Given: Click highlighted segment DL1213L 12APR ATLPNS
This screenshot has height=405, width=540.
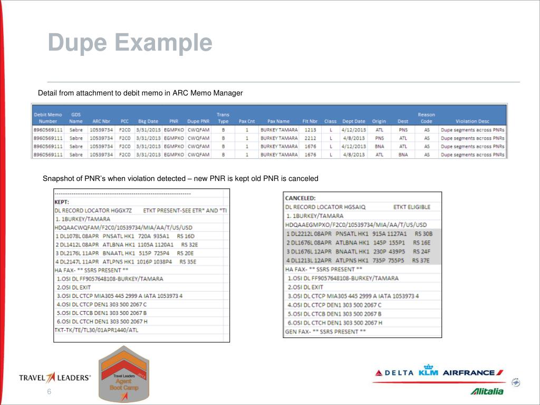Looking at the screenshot, I should point(358,261).
